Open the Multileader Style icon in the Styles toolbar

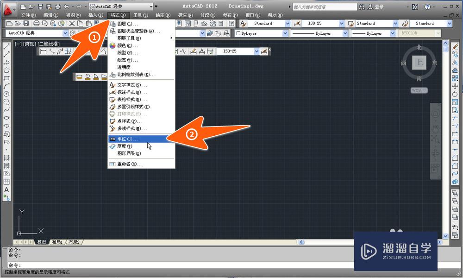click(405, 23)
